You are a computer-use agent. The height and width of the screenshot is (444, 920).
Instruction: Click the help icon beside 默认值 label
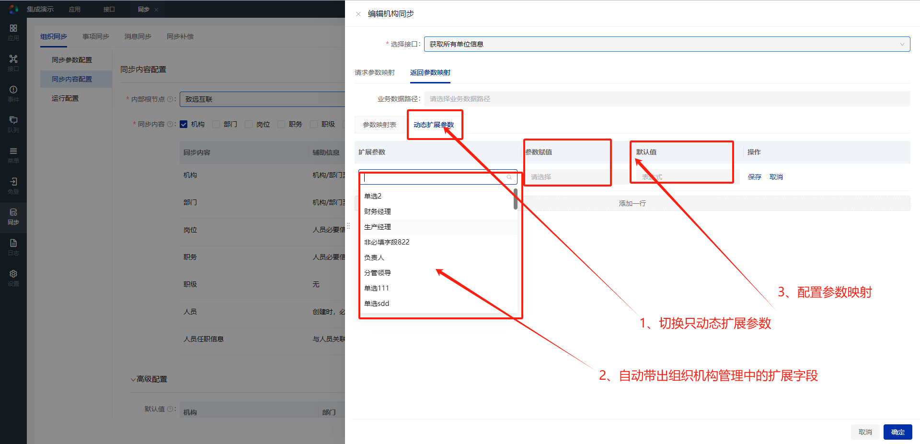point(170,409)
